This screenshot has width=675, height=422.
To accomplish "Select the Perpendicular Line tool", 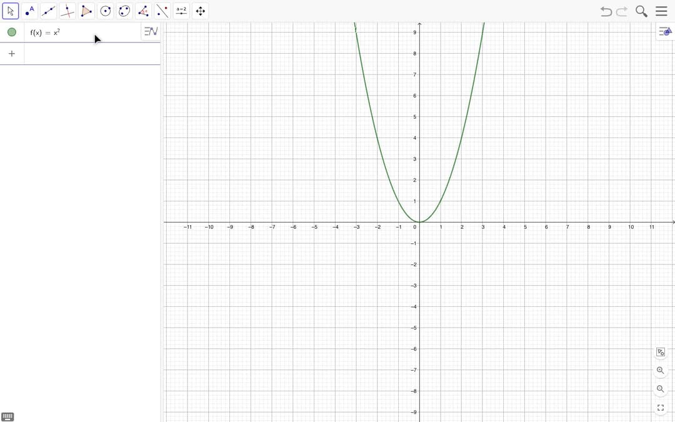I will tap(67, 11).
